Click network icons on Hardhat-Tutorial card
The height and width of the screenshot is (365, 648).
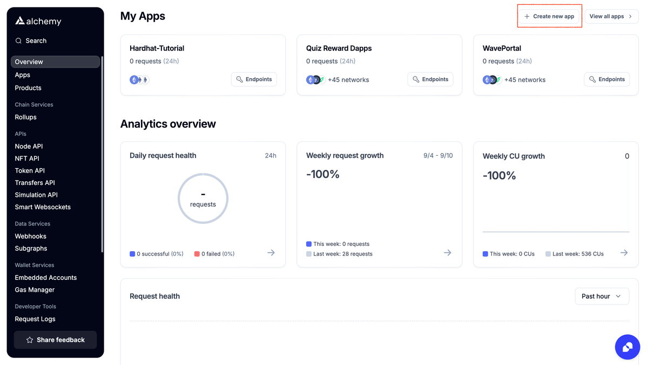pos(139,80)
